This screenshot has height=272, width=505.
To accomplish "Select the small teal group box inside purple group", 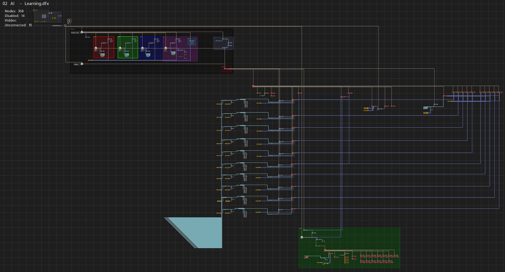I will 192,42.
